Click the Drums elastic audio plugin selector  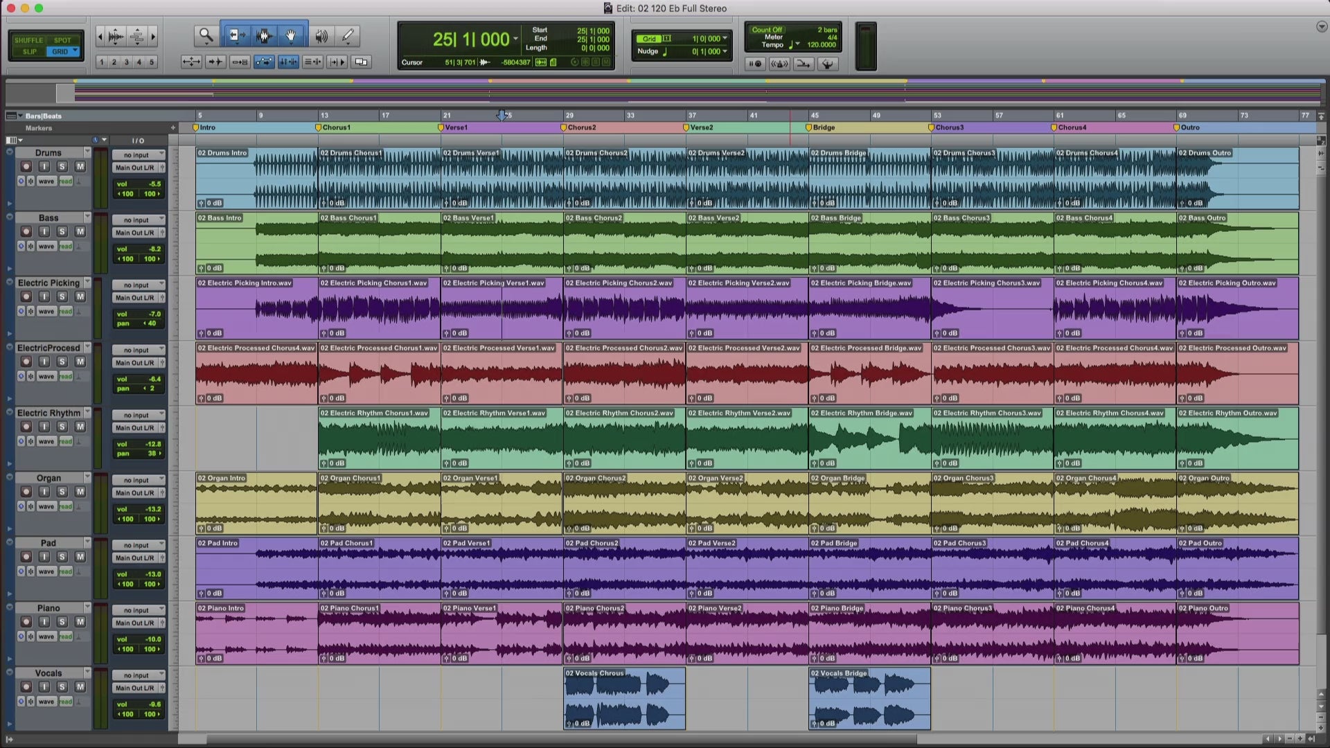point(78,181)
